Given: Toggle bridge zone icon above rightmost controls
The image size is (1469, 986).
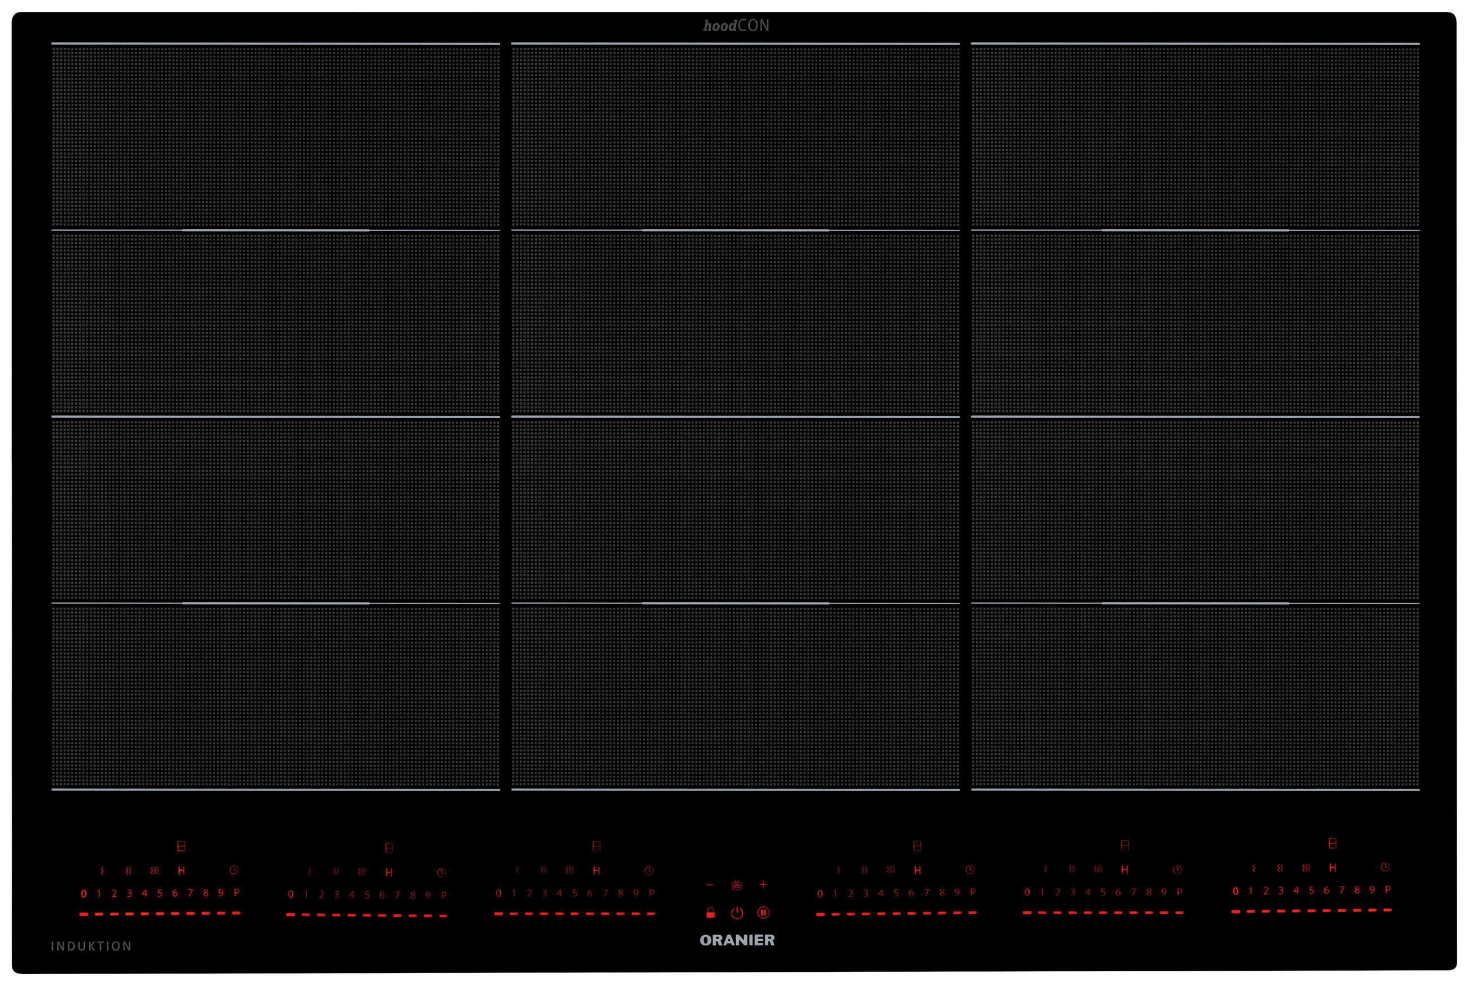Looking at the screenshot, I should click(1332, 843).
